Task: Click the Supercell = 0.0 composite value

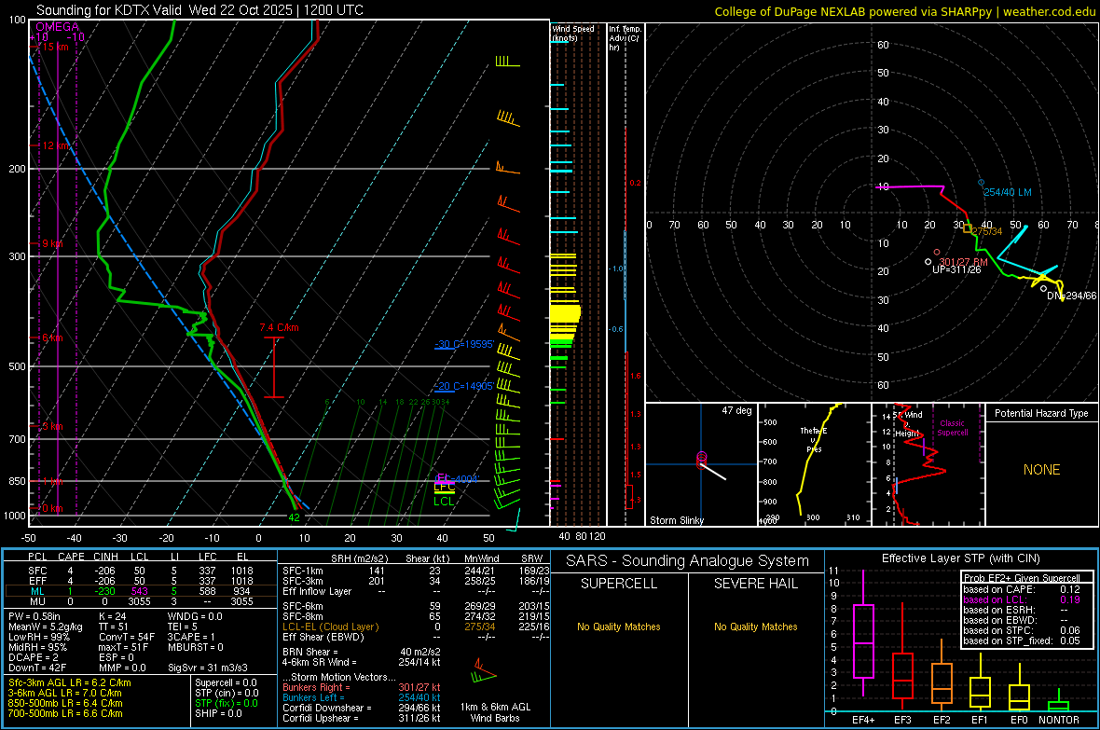Action: (x=226, y=682)
